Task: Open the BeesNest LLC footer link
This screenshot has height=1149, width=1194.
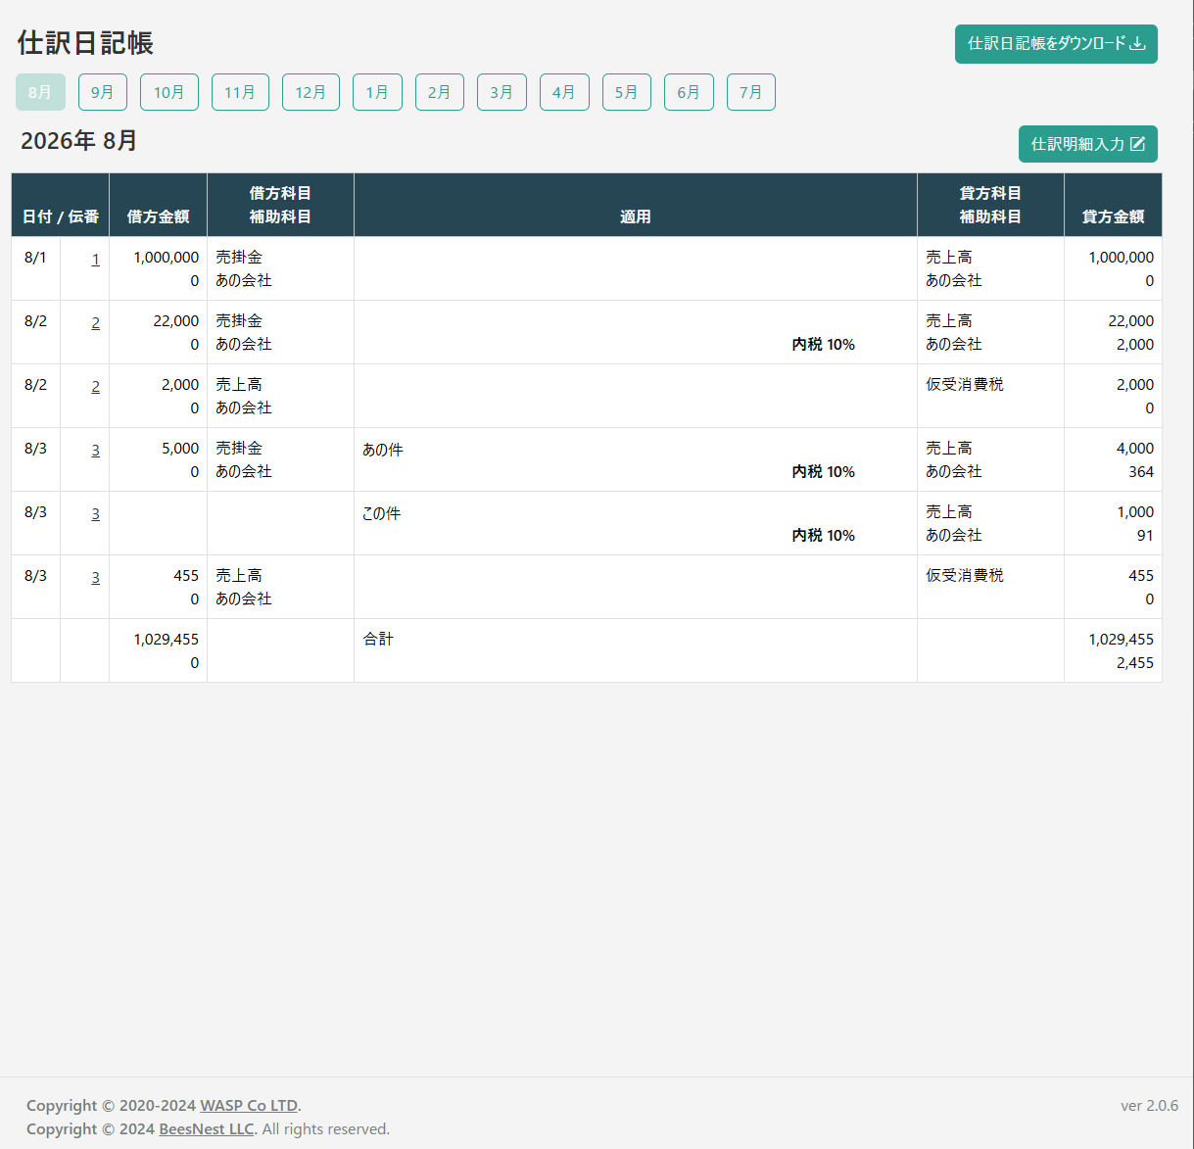Action: [206, 1129]
